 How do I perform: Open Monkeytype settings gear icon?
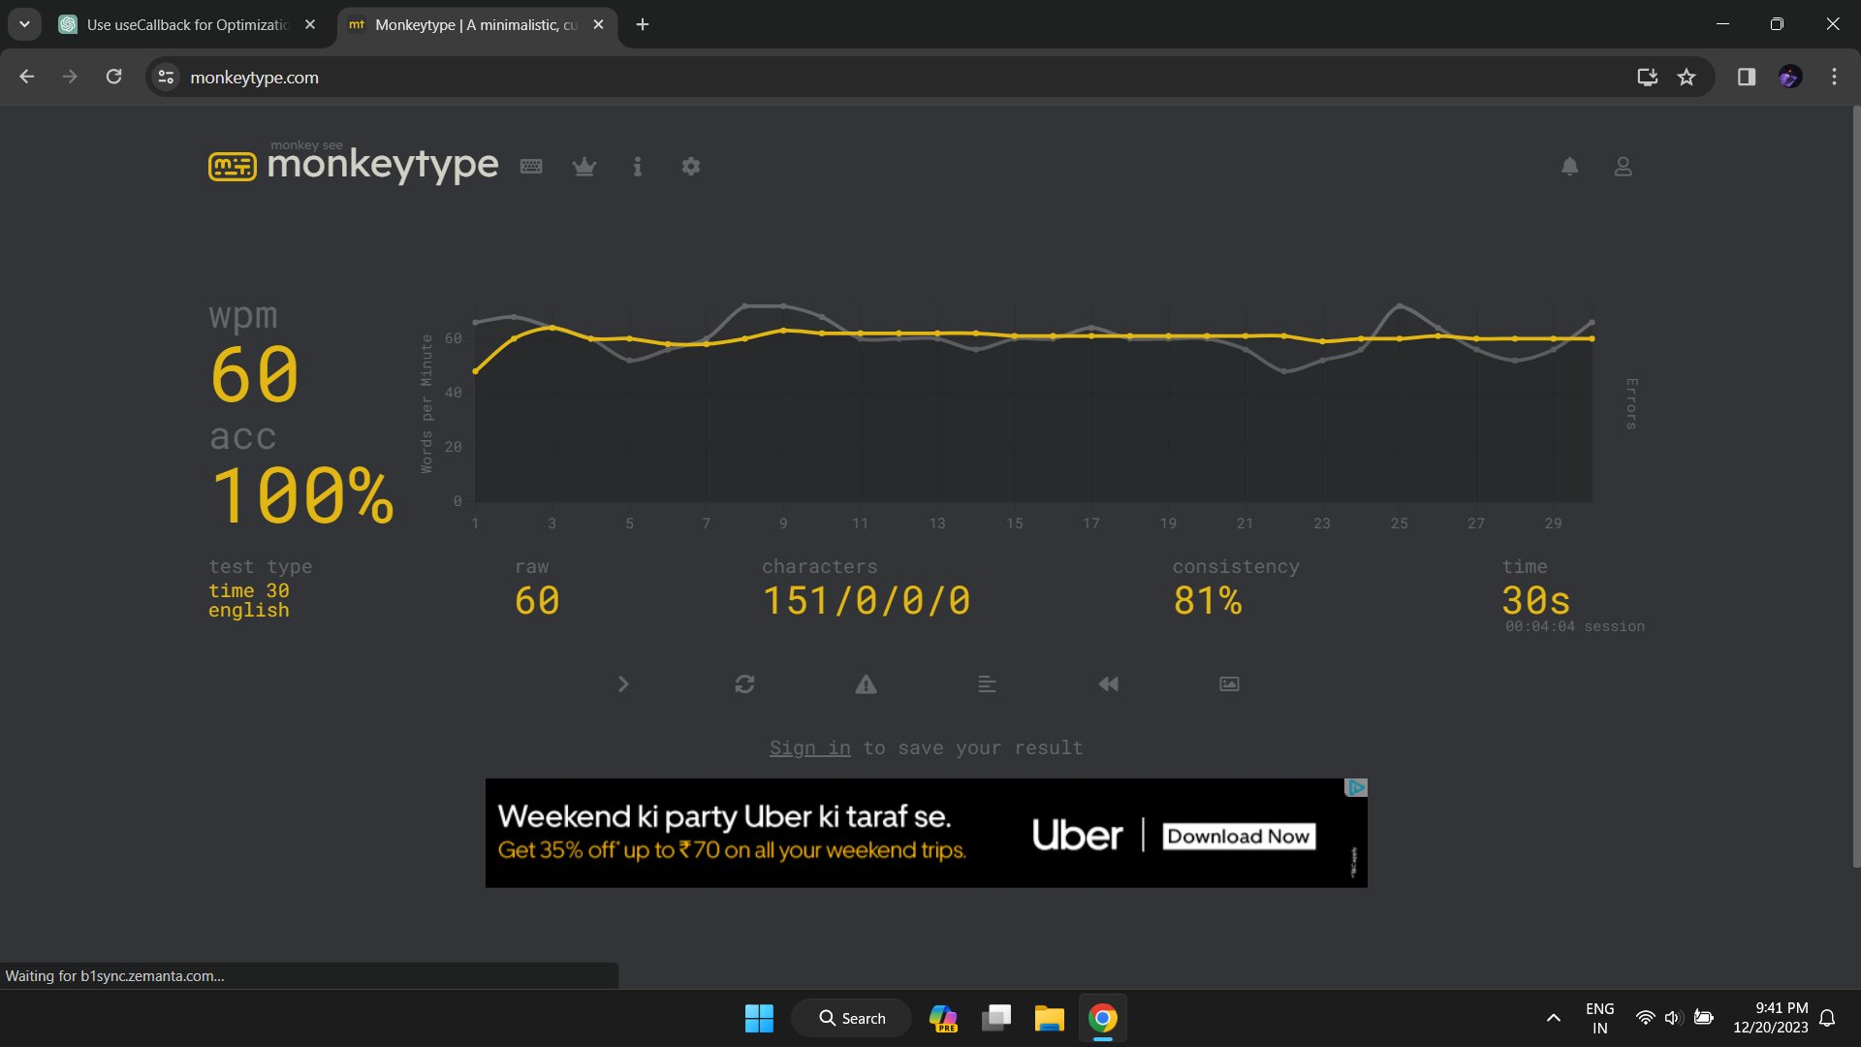click(x=690, y=167)
